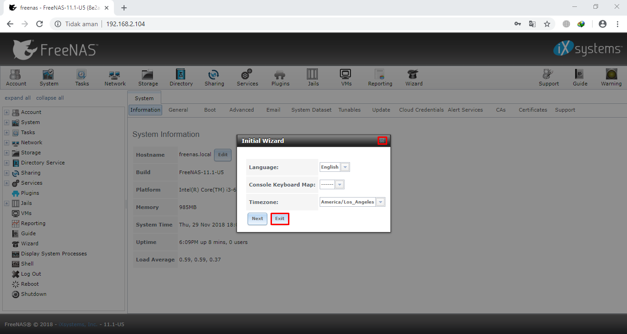This screenshot has height=334, width=627.
Task: Reload the browser page
Action: click(x=40, y=24)
